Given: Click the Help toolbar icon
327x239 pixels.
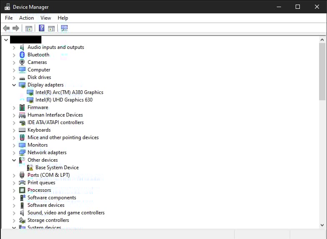Looking at the screenshot, I should 42,28.
